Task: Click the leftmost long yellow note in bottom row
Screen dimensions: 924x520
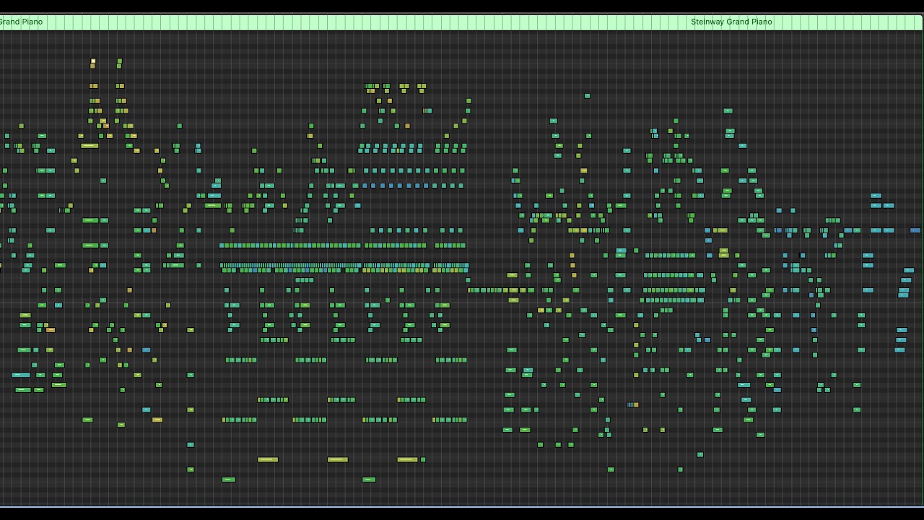Action: [268, 459]
